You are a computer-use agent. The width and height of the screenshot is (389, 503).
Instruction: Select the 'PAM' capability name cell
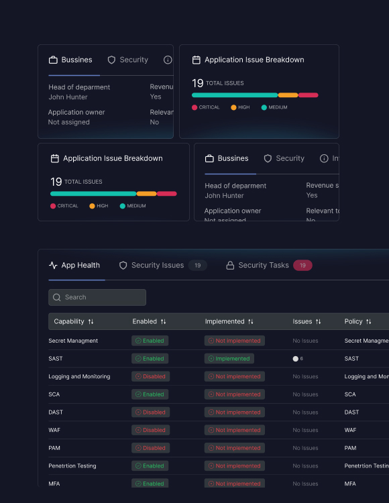coord(54,448)
